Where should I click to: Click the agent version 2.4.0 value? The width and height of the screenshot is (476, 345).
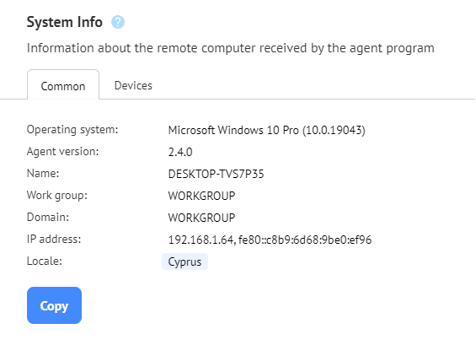tap(180, 152)
